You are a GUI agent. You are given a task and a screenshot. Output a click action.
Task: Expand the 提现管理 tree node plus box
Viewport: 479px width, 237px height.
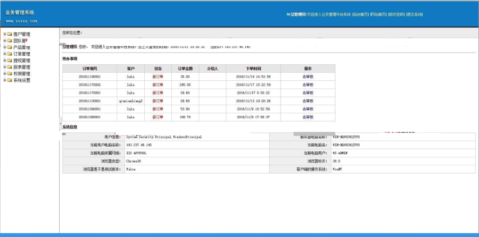(5, 61)
